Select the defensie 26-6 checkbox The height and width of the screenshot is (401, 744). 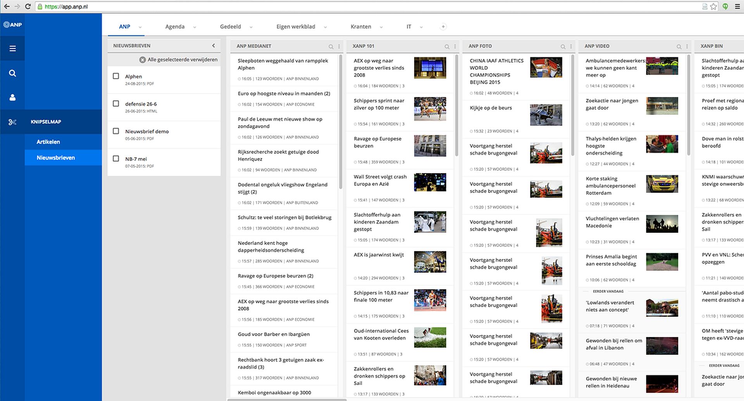point(116,104)
